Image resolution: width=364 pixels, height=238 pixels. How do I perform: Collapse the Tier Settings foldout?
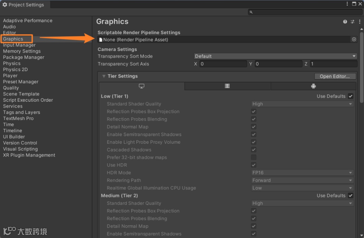point(104,76)
